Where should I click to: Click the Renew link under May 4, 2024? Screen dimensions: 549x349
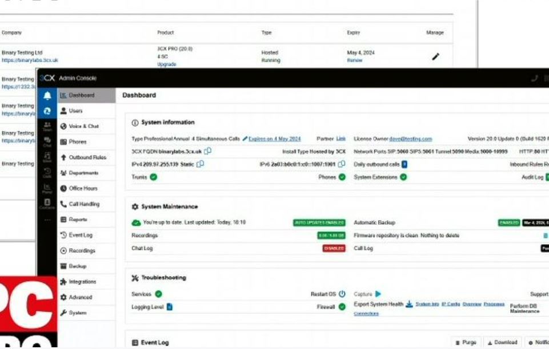pyautogui.click(x=354, y=60)
